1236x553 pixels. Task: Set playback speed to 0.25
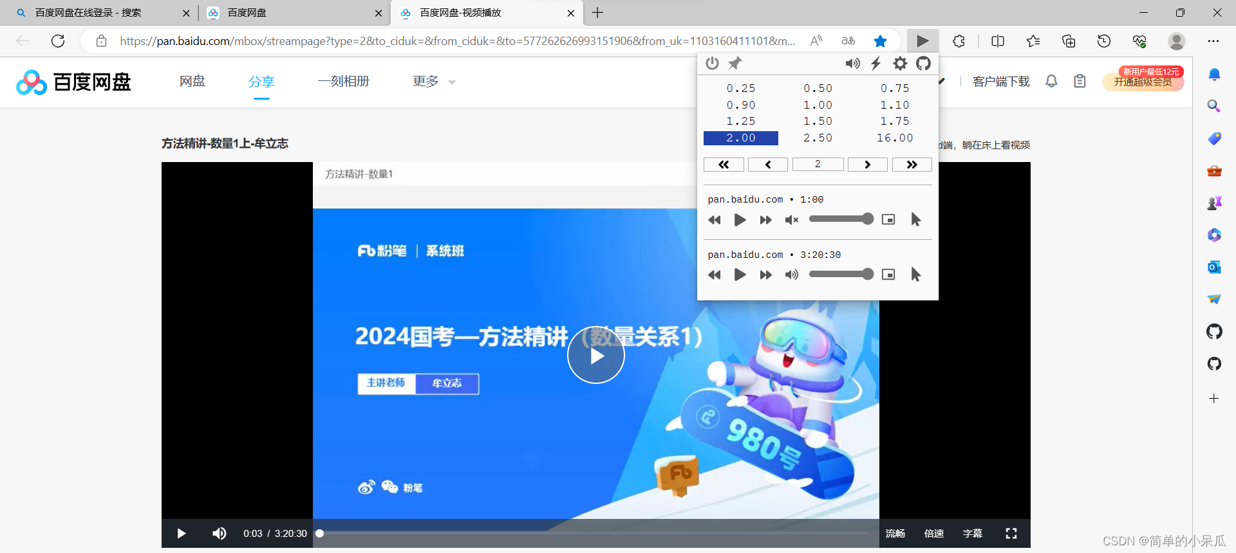click(741, 88)
